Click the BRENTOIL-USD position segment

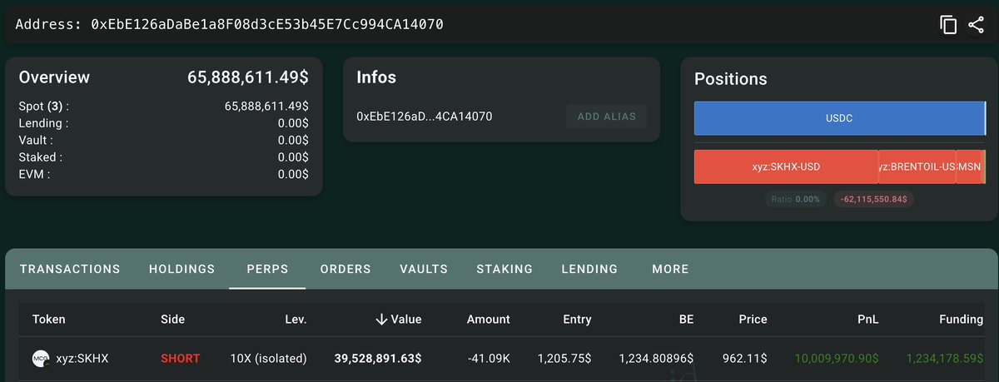coord(917,166)
